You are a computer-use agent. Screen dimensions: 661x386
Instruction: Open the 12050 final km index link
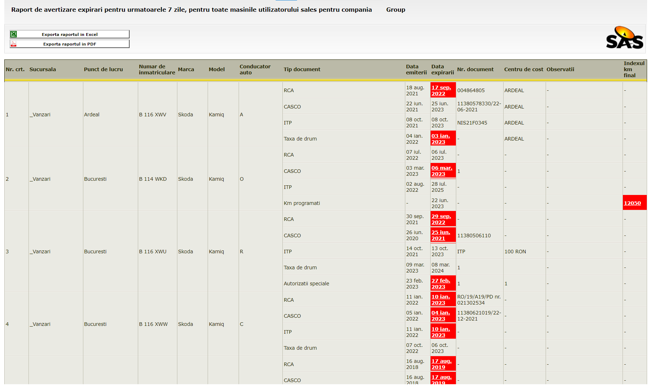[x=632, y=203]
